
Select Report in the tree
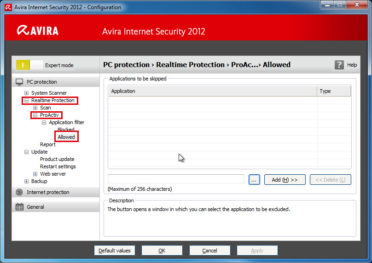48,144
